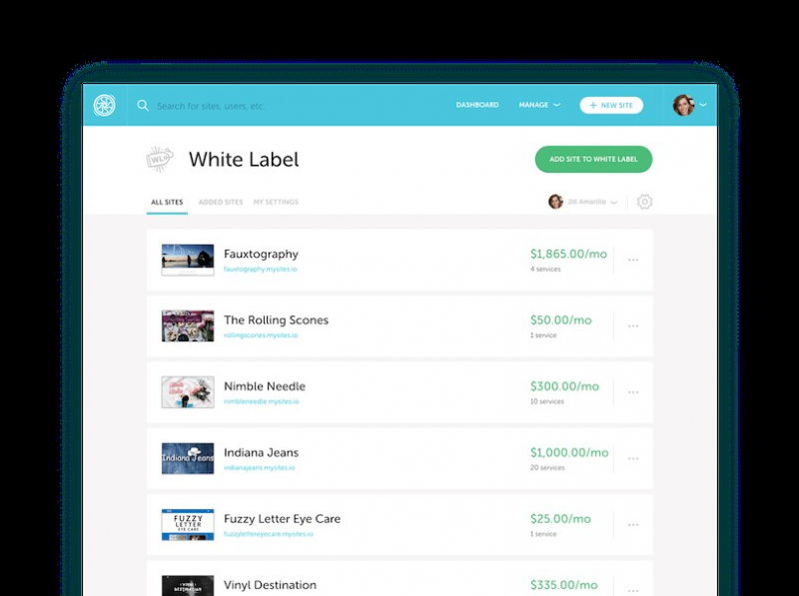Open rollingscones.mysites.io link
This screenshot has width=799, height=596.
[261, 335]
